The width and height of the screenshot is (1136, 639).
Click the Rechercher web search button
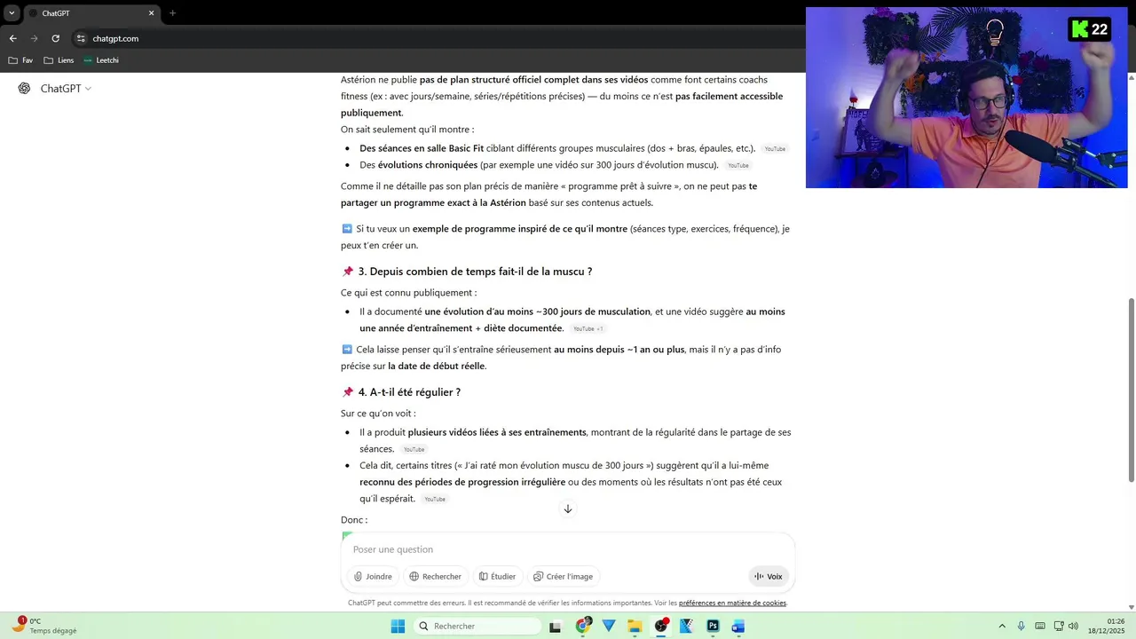tap(435, 576)
